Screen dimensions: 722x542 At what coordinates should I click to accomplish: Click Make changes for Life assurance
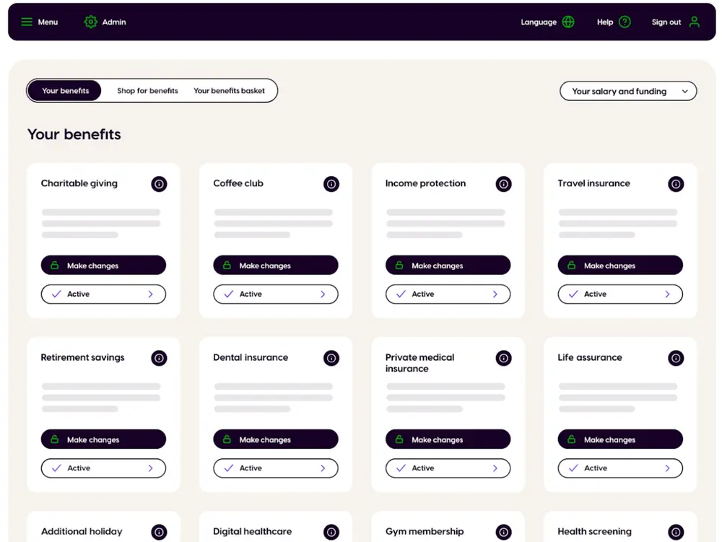(619, 440)
